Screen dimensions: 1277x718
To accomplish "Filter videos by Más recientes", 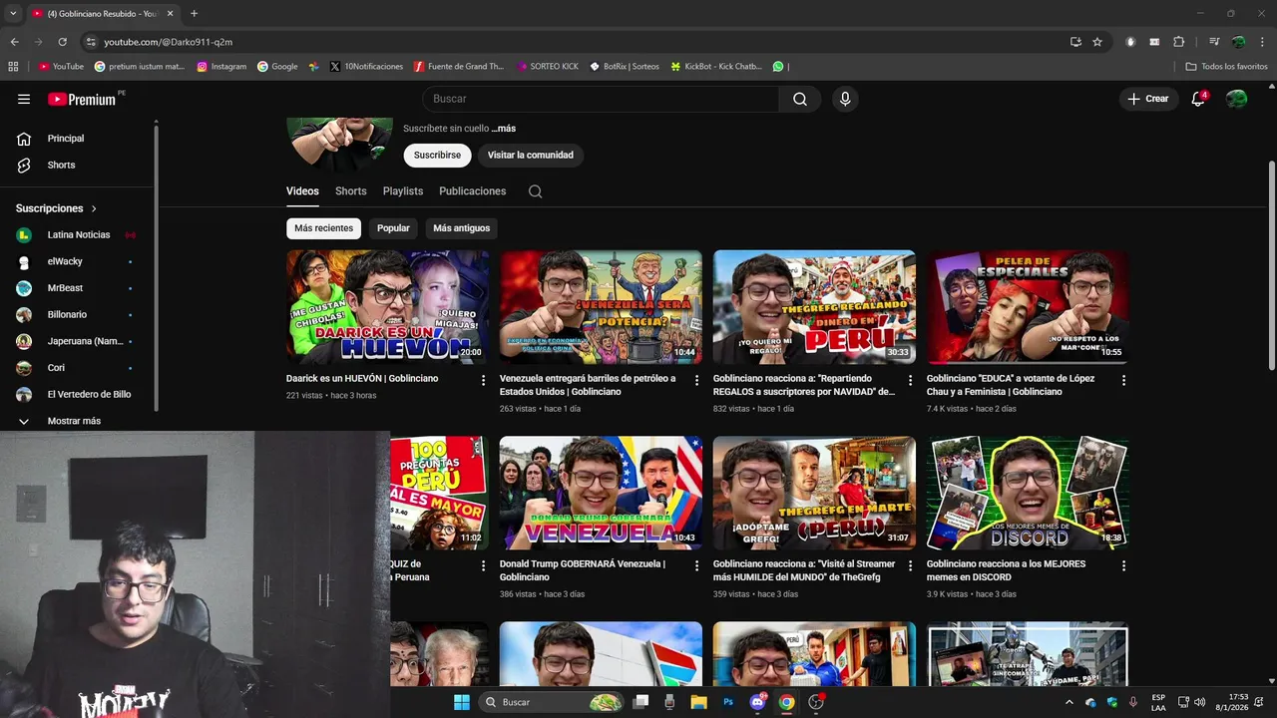I will [x=323, y=228].
